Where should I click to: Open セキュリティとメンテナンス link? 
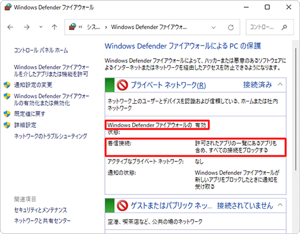(x=41, y=210)
